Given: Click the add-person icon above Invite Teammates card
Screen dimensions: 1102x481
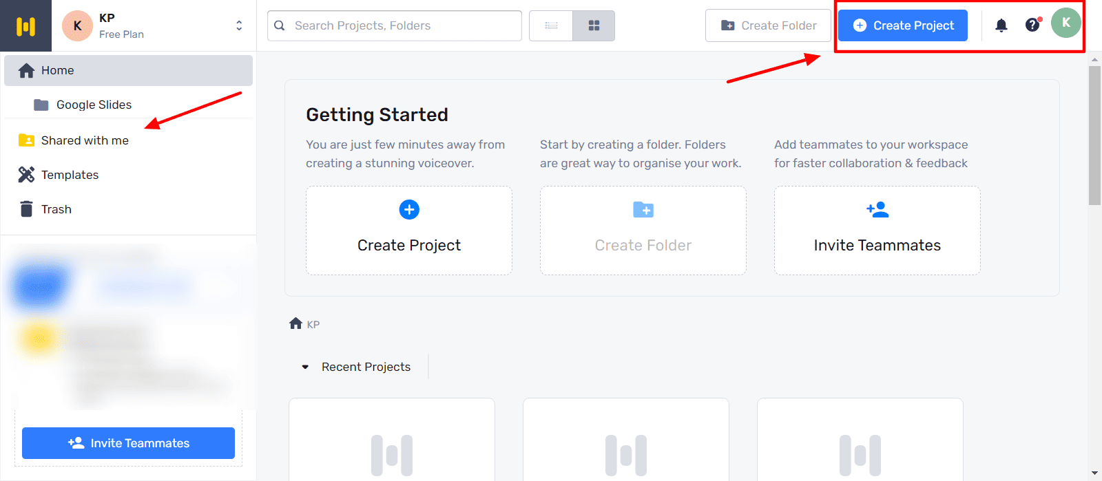Looking at the screenshot, I should tap(877, 210).
